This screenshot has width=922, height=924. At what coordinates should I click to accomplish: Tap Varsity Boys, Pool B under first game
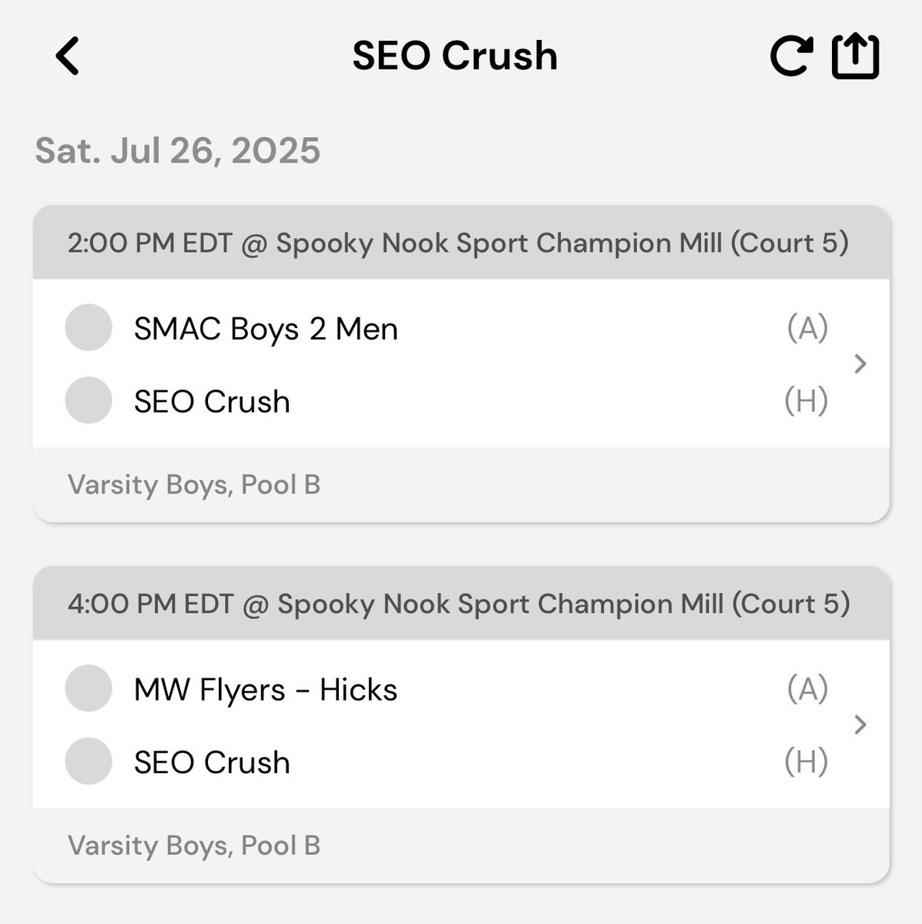[194, 485]
